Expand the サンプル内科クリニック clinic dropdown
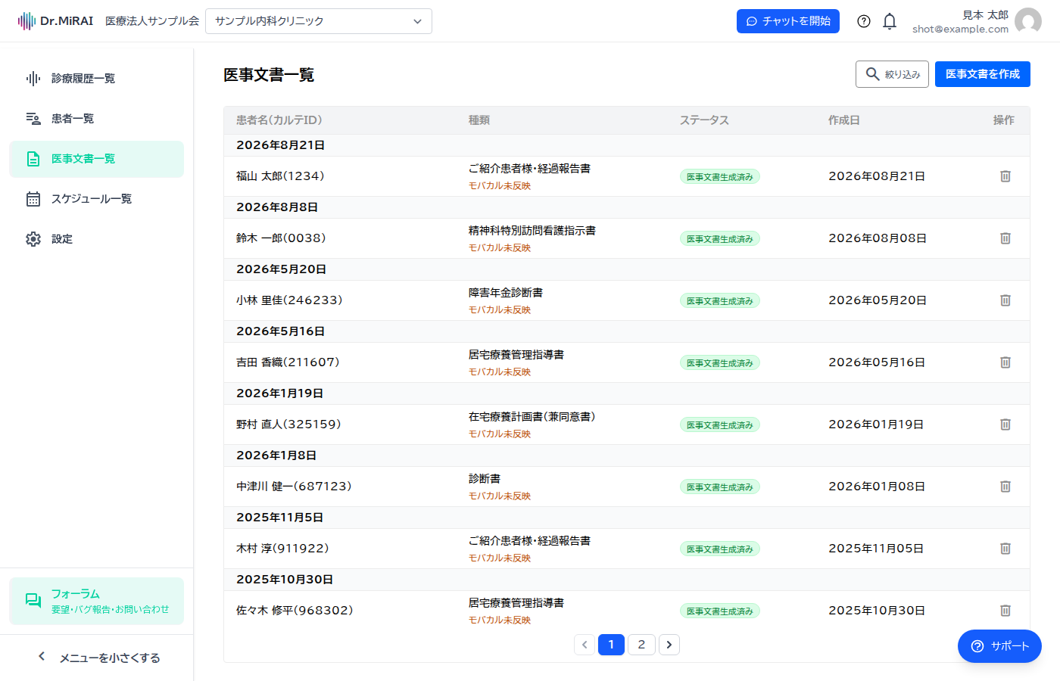This screenshot has height=681, width=1060. tap(319, 21)
